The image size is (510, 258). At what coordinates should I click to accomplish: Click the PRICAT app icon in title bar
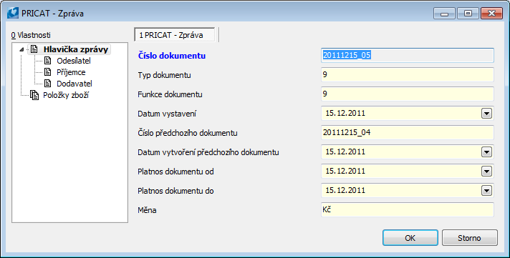click(13, 14)
